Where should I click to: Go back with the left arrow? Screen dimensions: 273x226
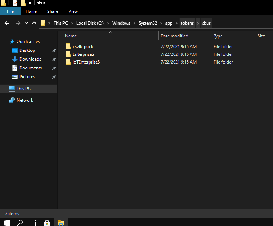tap(7, 23)
